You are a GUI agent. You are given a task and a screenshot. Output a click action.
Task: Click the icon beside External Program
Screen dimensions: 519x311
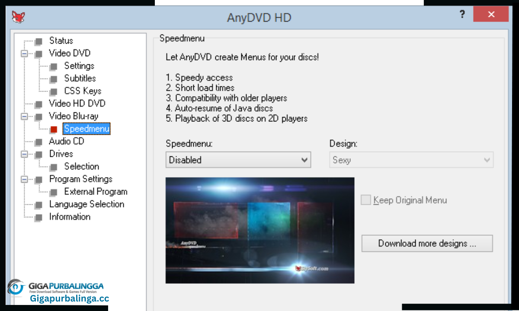pos(53,192)
